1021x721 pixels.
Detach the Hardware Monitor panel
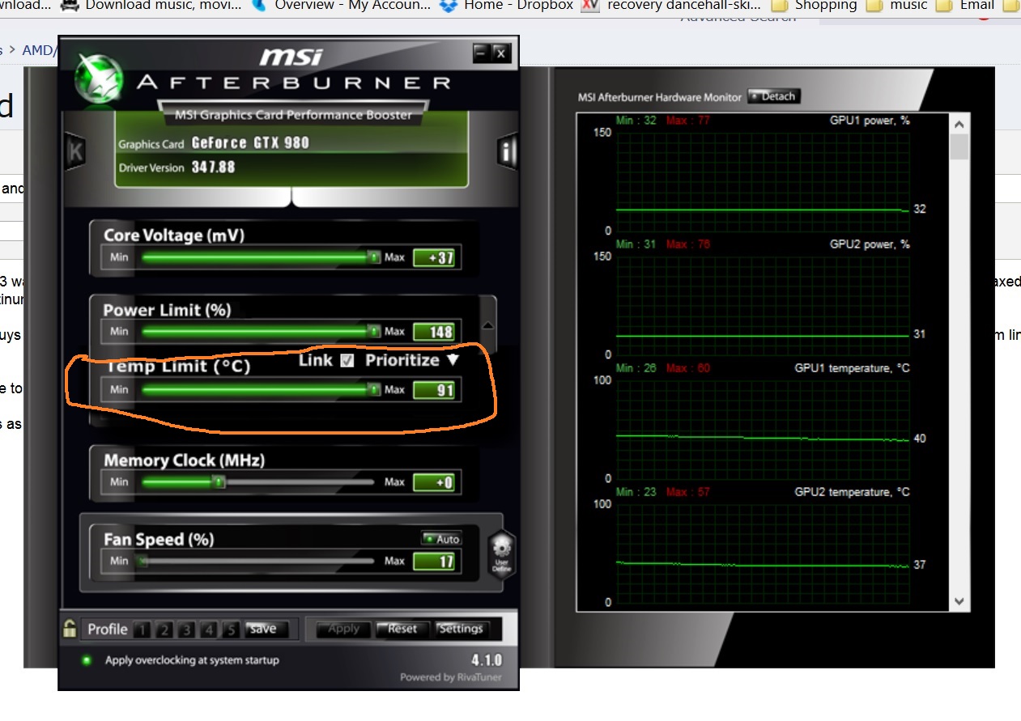[x=773, y=96]
